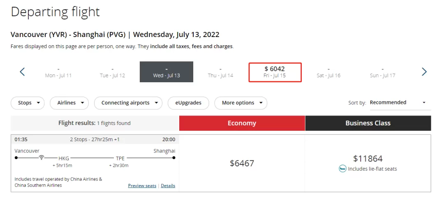Choose Fri - Jul 15 $6042 date
Viewport: 444px width, 199px height.
pyautogui.click(x=275, y=72)
